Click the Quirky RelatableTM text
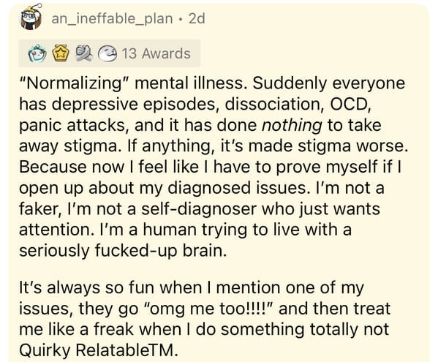438x362 pixels. pos(97,350)
